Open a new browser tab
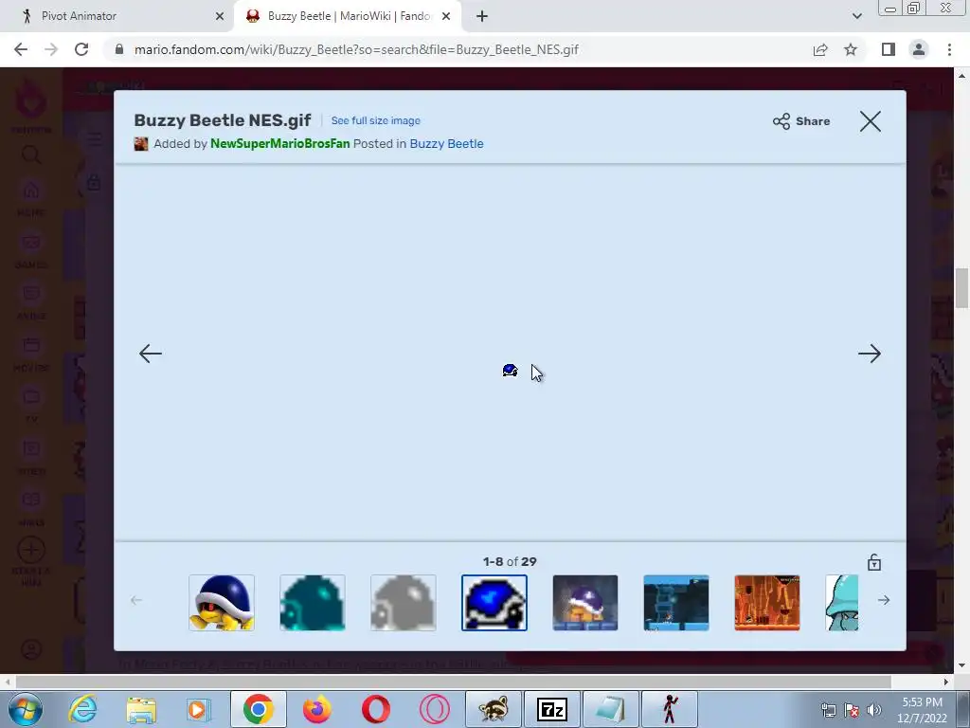The image size is (970, 728). 482,16
